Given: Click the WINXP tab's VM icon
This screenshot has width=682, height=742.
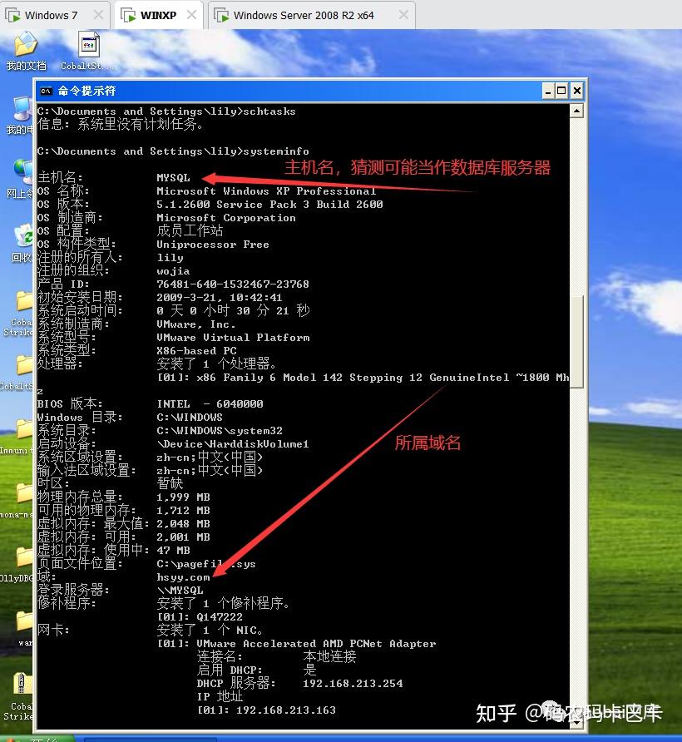Looking at the screenshot, I should [128, 15].
